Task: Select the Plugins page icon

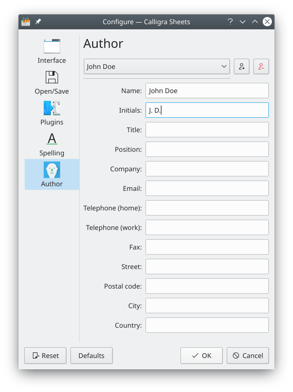Action: (52, 108)
